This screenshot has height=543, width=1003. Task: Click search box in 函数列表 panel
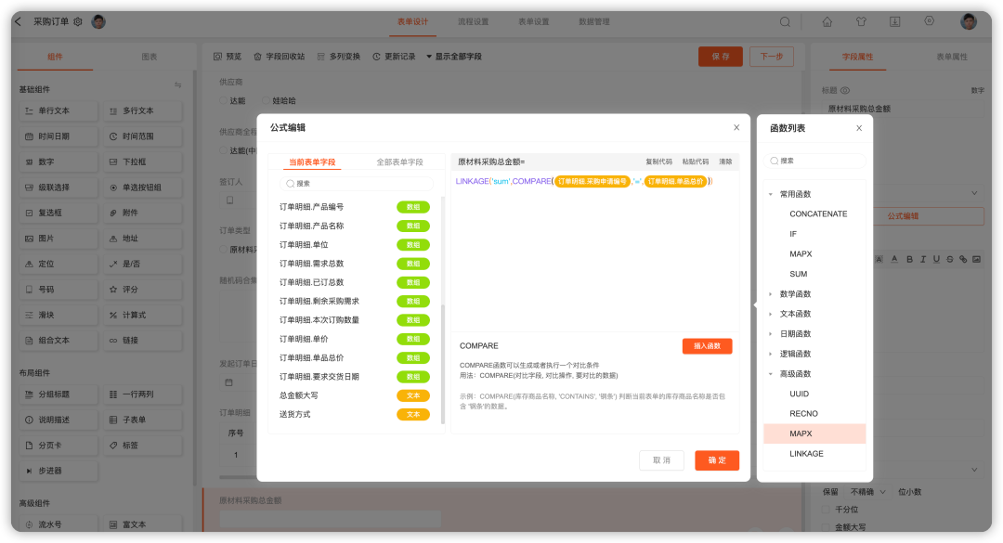[x=815, y=162]
